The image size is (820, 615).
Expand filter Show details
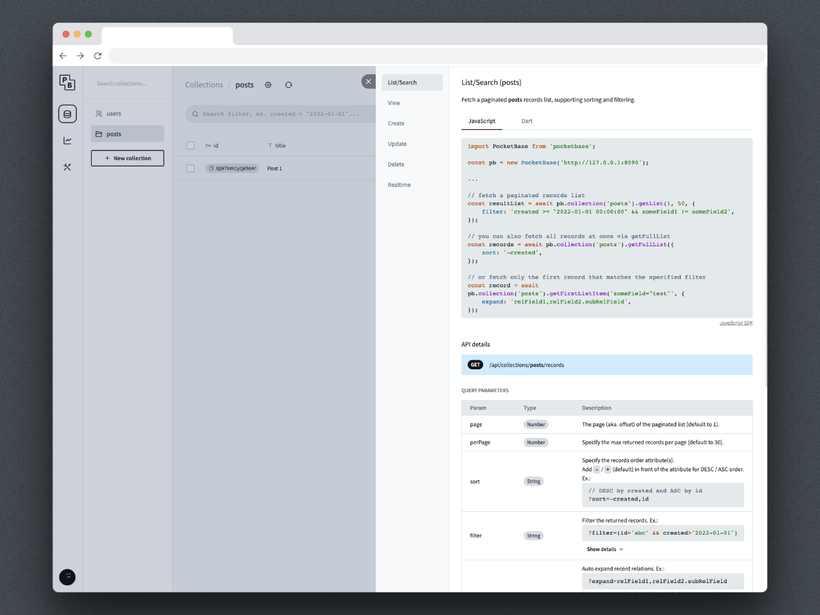click(605, 549)
